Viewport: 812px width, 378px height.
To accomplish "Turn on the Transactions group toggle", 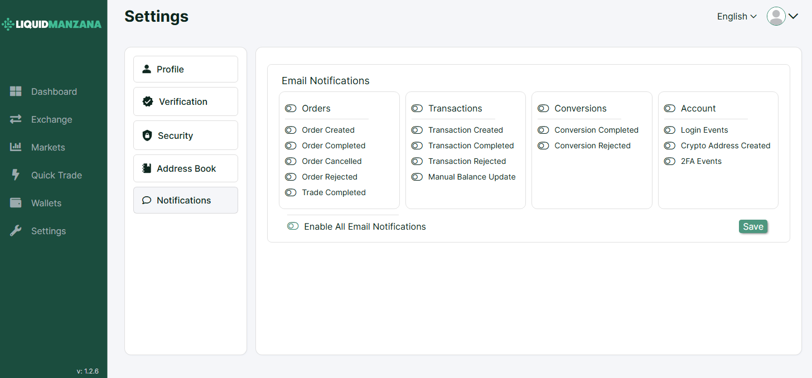I will coord(417,108).
